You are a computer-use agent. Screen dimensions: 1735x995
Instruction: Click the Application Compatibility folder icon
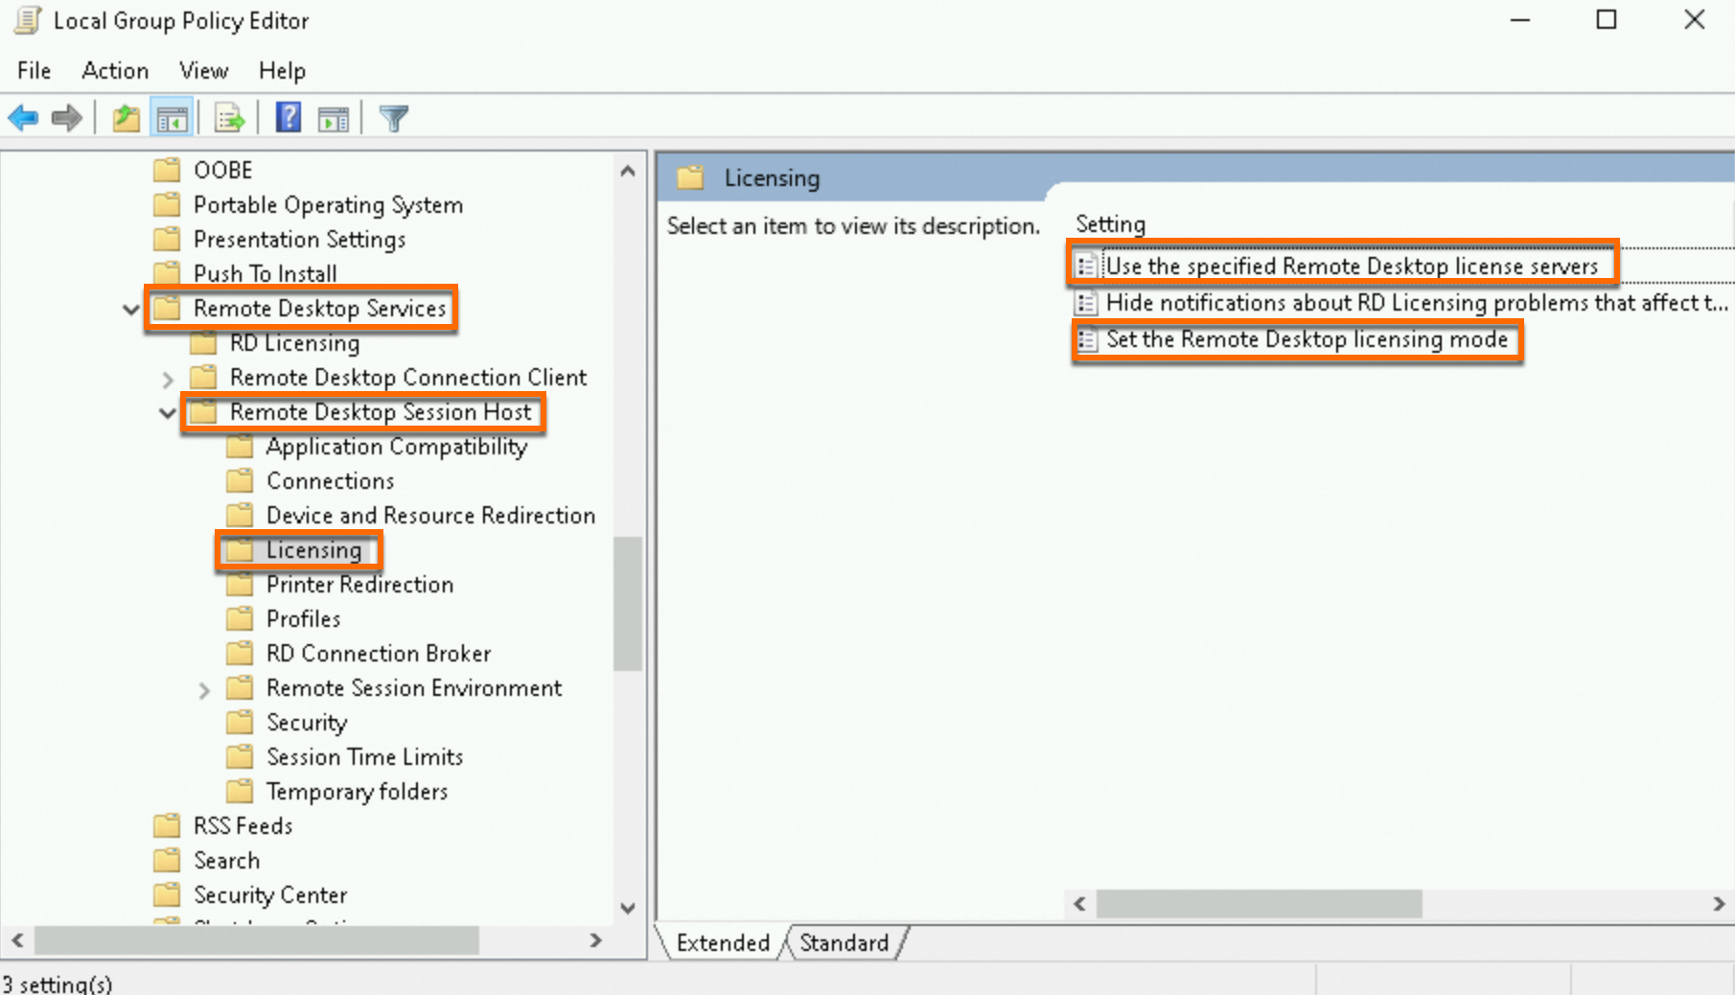click(x=240, y=447)
